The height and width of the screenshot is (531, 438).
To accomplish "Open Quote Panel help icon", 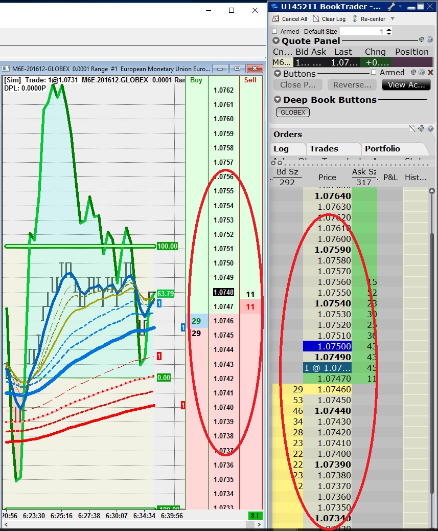I will tap(429, 39).
